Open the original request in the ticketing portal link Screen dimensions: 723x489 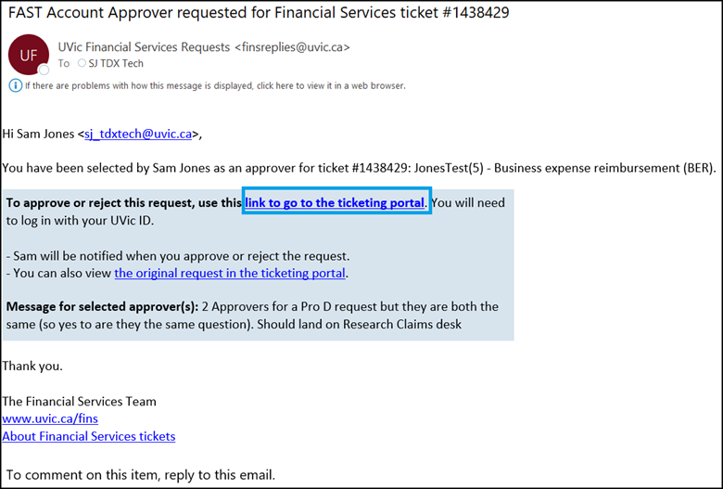(230, 273)
